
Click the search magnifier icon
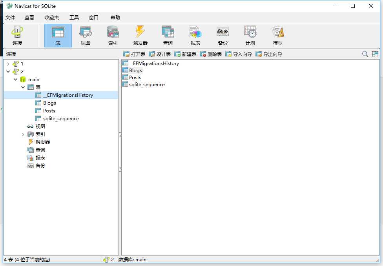pos(365,54)
